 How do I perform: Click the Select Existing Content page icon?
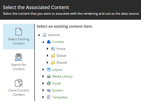(x=19, y=32)
